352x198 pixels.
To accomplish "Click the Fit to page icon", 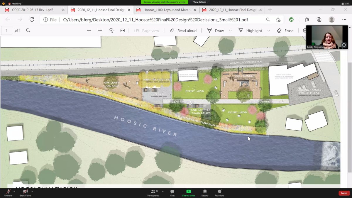I will click(122, 31).
